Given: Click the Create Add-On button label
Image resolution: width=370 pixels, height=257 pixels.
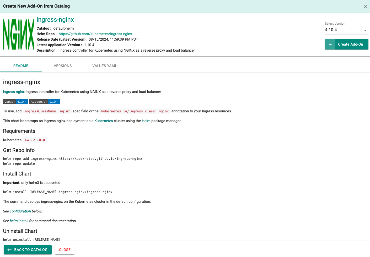Looking at the screenshot, I should (350, 45).
